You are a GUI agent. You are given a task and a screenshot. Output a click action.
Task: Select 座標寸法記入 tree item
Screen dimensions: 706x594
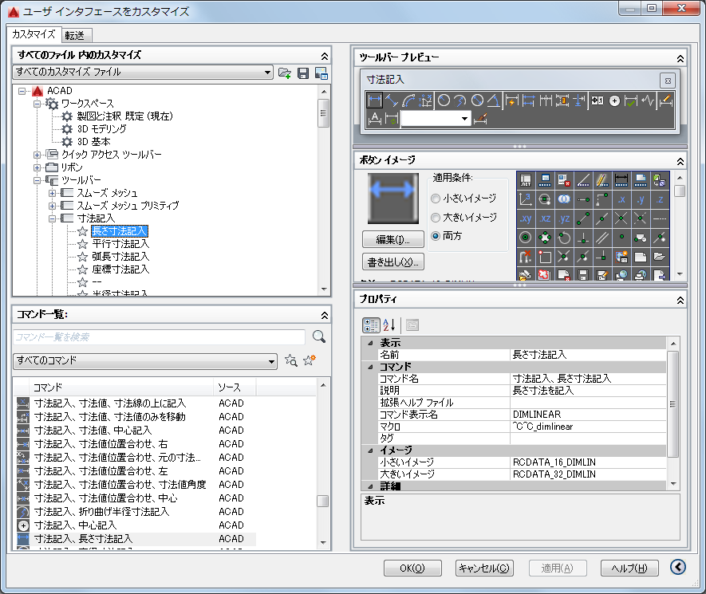pos(120,269)
